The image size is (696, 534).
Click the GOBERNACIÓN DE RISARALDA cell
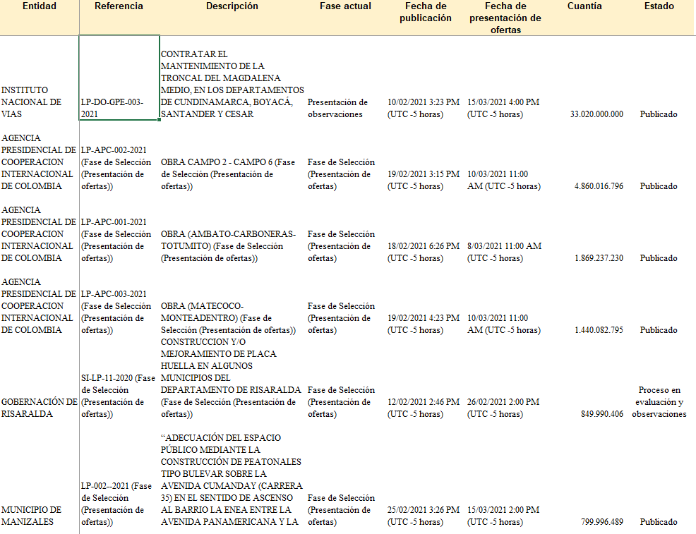point(39,408)
